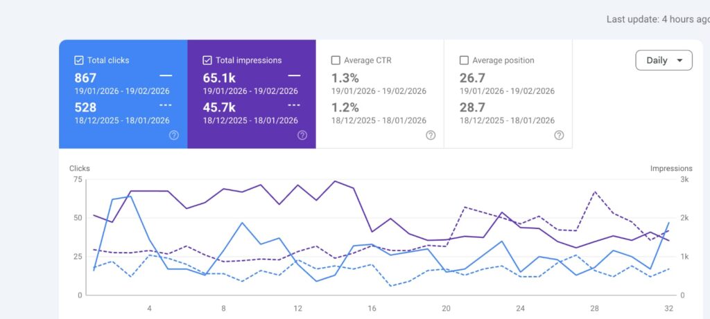
Task: Click Average position date range 18/12/2025 - 18/01/2026
Action: [507, 120]
